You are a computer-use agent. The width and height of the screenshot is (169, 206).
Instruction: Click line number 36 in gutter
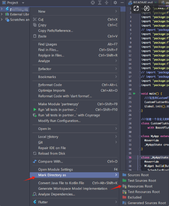130,158
